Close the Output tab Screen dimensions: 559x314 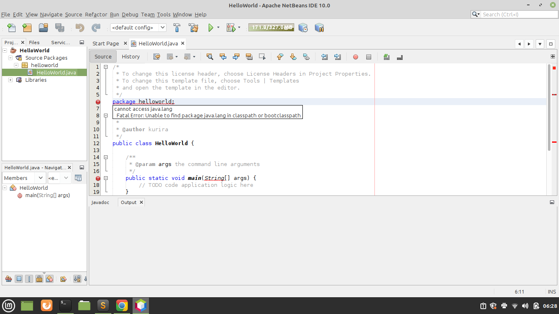coord(141,202)
